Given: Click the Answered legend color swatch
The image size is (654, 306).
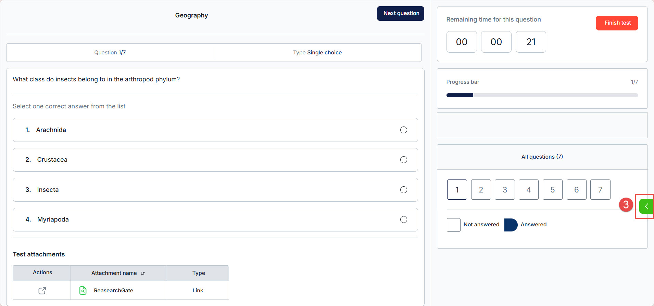Looking at the screenshot, I should [x=511, y=225].
